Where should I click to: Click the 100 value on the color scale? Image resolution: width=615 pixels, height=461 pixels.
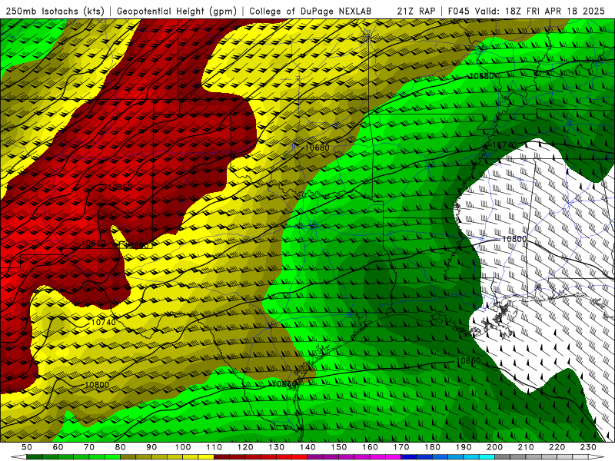point(183,447)
